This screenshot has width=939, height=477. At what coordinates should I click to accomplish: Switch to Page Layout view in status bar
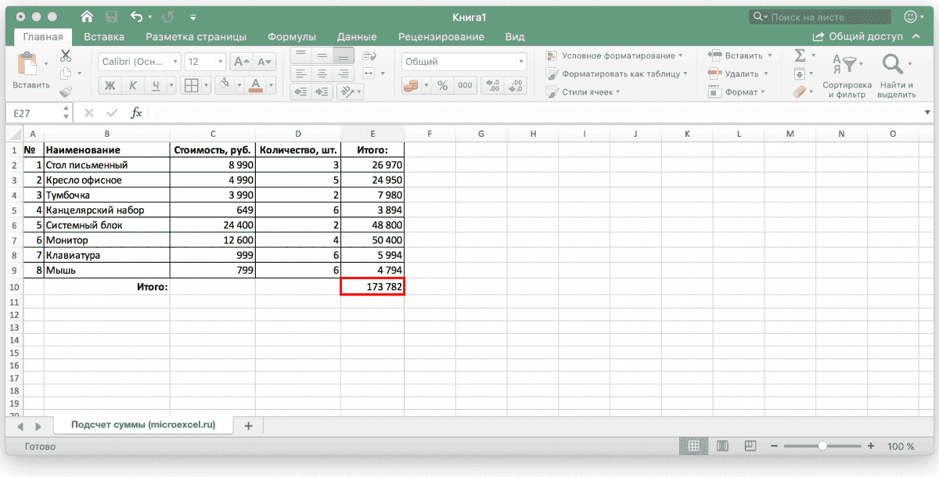coord(721,446)
